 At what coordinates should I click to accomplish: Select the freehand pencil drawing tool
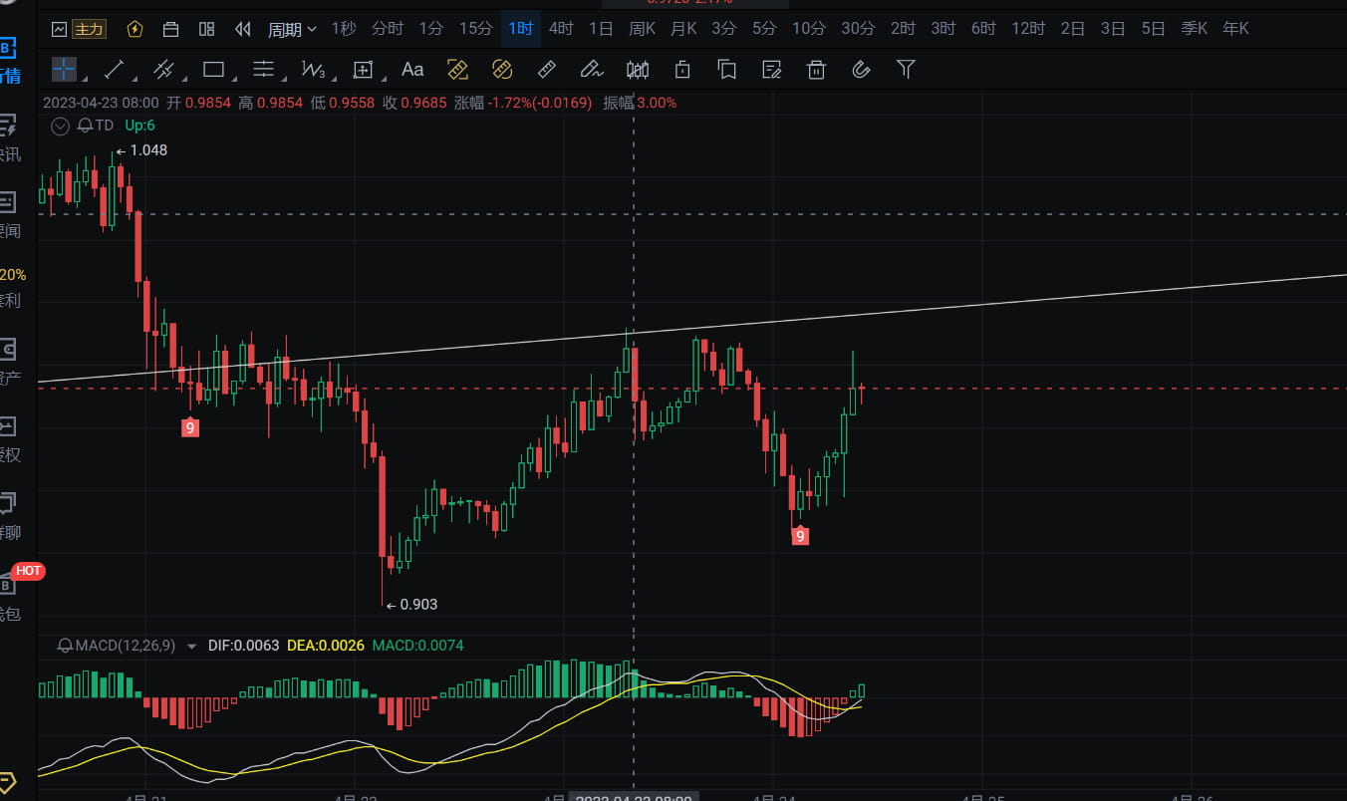click(x=592, y=69)
